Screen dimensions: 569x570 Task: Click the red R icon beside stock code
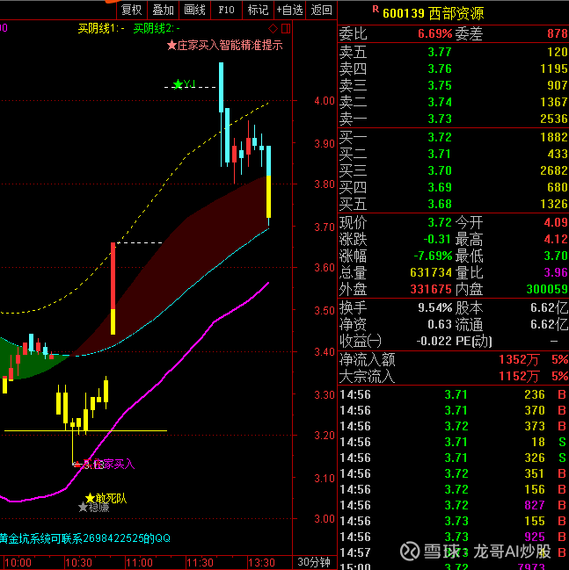tap(376, 10)
